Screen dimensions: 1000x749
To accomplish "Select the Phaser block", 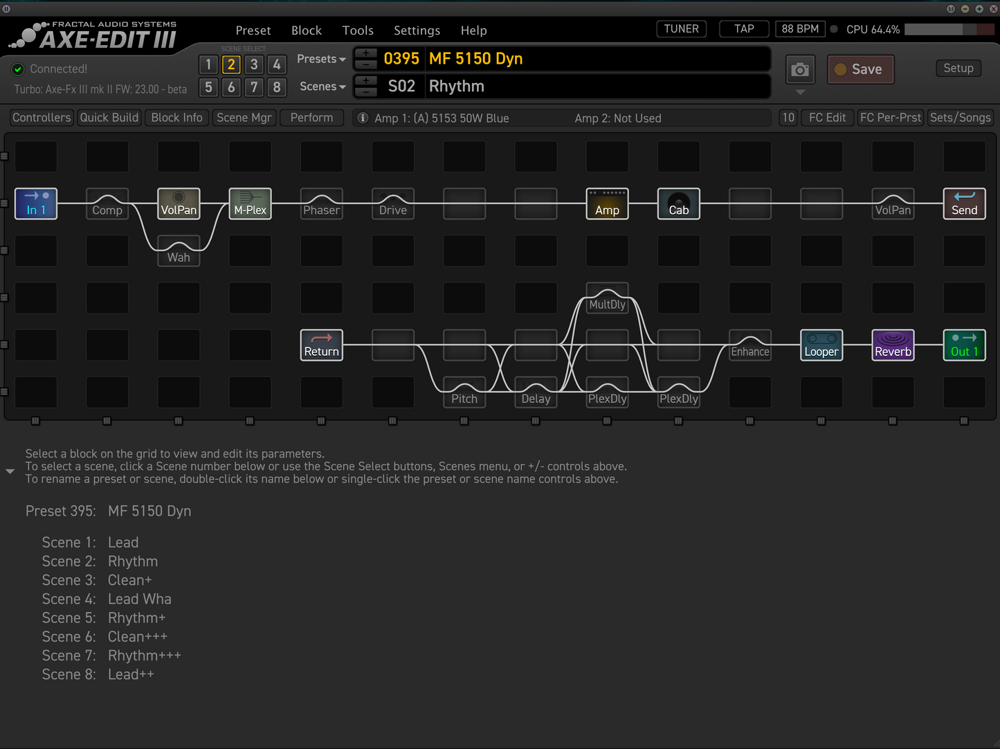I will click(x=322, y=204).
